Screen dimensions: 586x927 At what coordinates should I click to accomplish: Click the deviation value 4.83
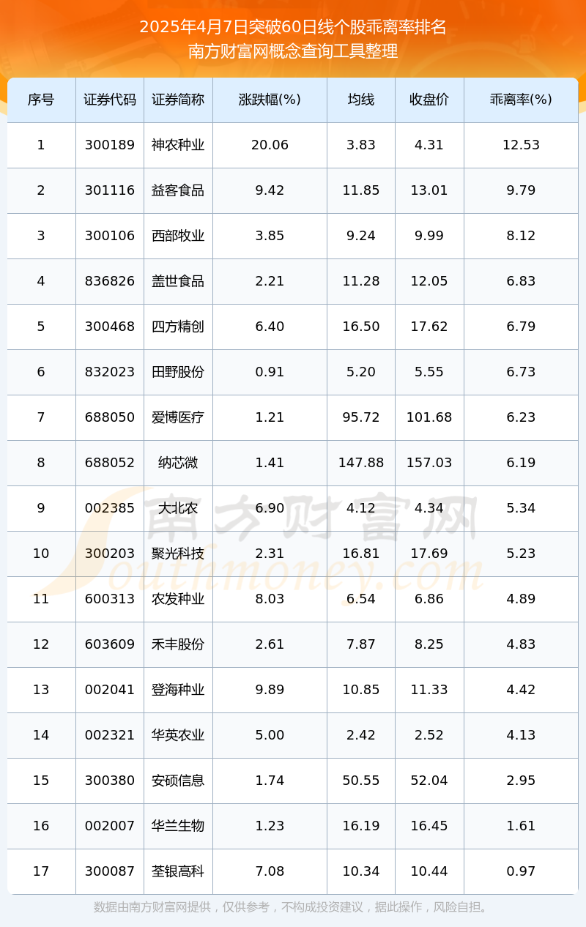coord(521,644)
